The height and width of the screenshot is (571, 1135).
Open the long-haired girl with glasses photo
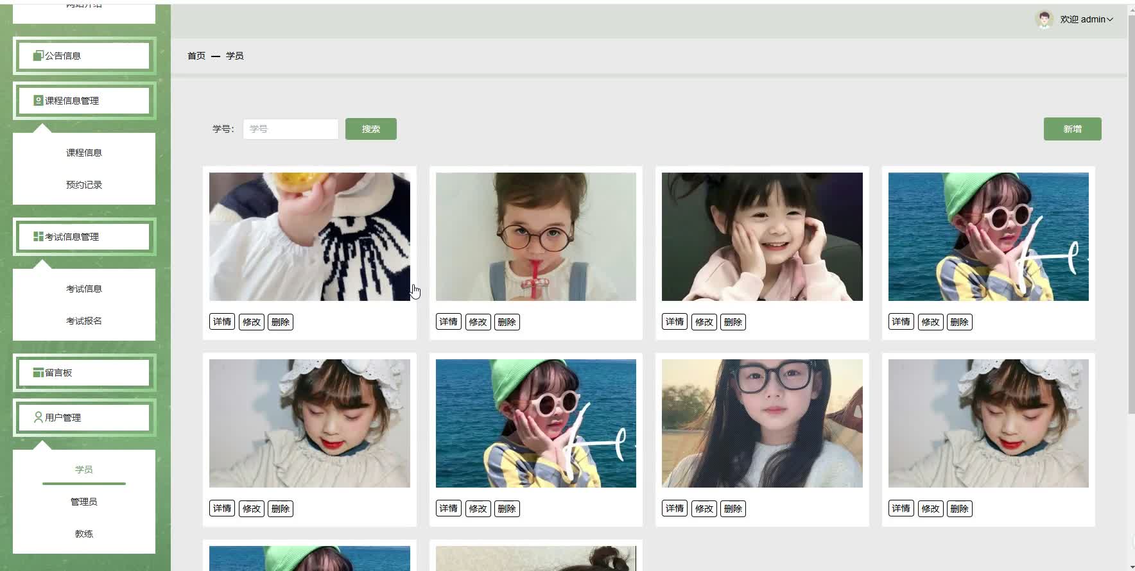(x=762, y=423)
